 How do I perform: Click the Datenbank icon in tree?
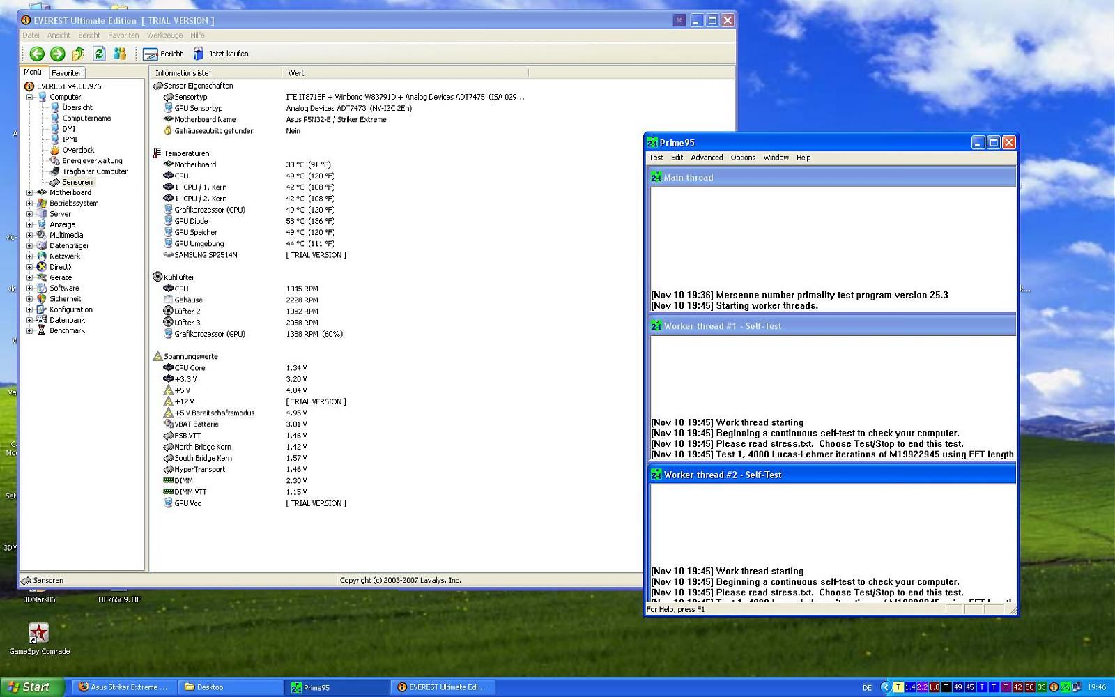point(42,320)
